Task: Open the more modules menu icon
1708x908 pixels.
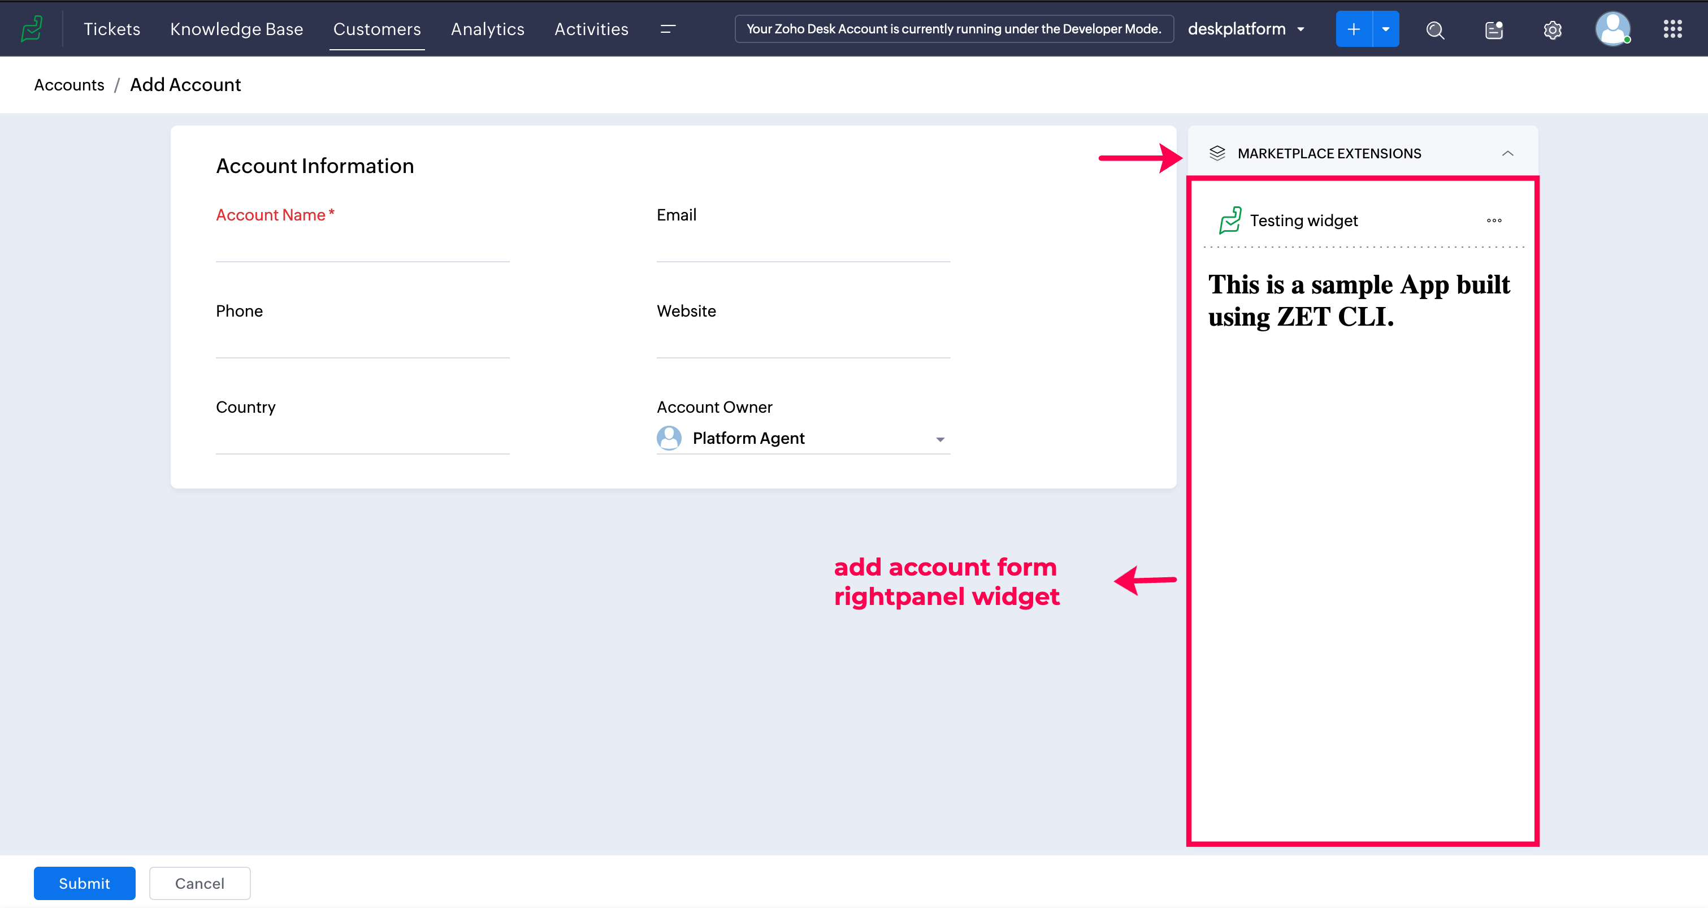Action: [667, 29]
